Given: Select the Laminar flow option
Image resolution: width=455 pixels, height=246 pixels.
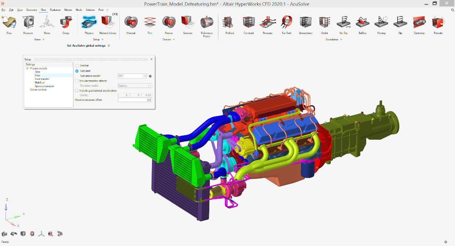Looking at the screenshot, I should [x=77, y=66].
